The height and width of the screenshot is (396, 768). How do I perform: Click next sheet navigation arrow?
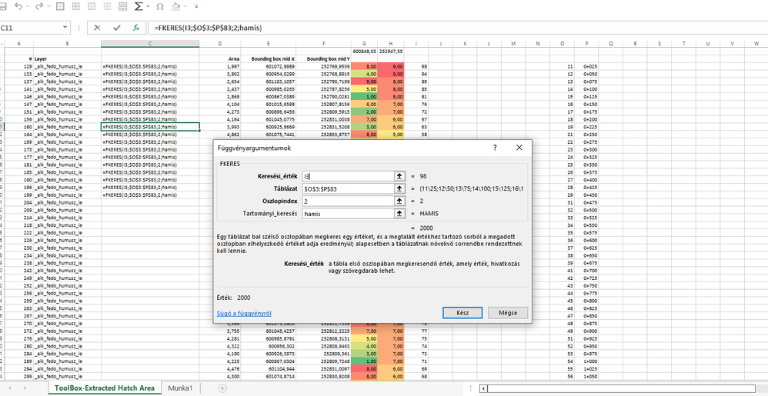pyautogui.click(x=24, y=388)
